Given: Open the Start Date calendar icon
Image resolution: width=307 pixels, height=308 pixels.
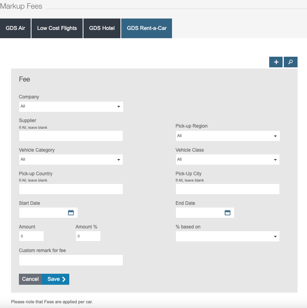Looking at the screenshot, I should point(71,213).
